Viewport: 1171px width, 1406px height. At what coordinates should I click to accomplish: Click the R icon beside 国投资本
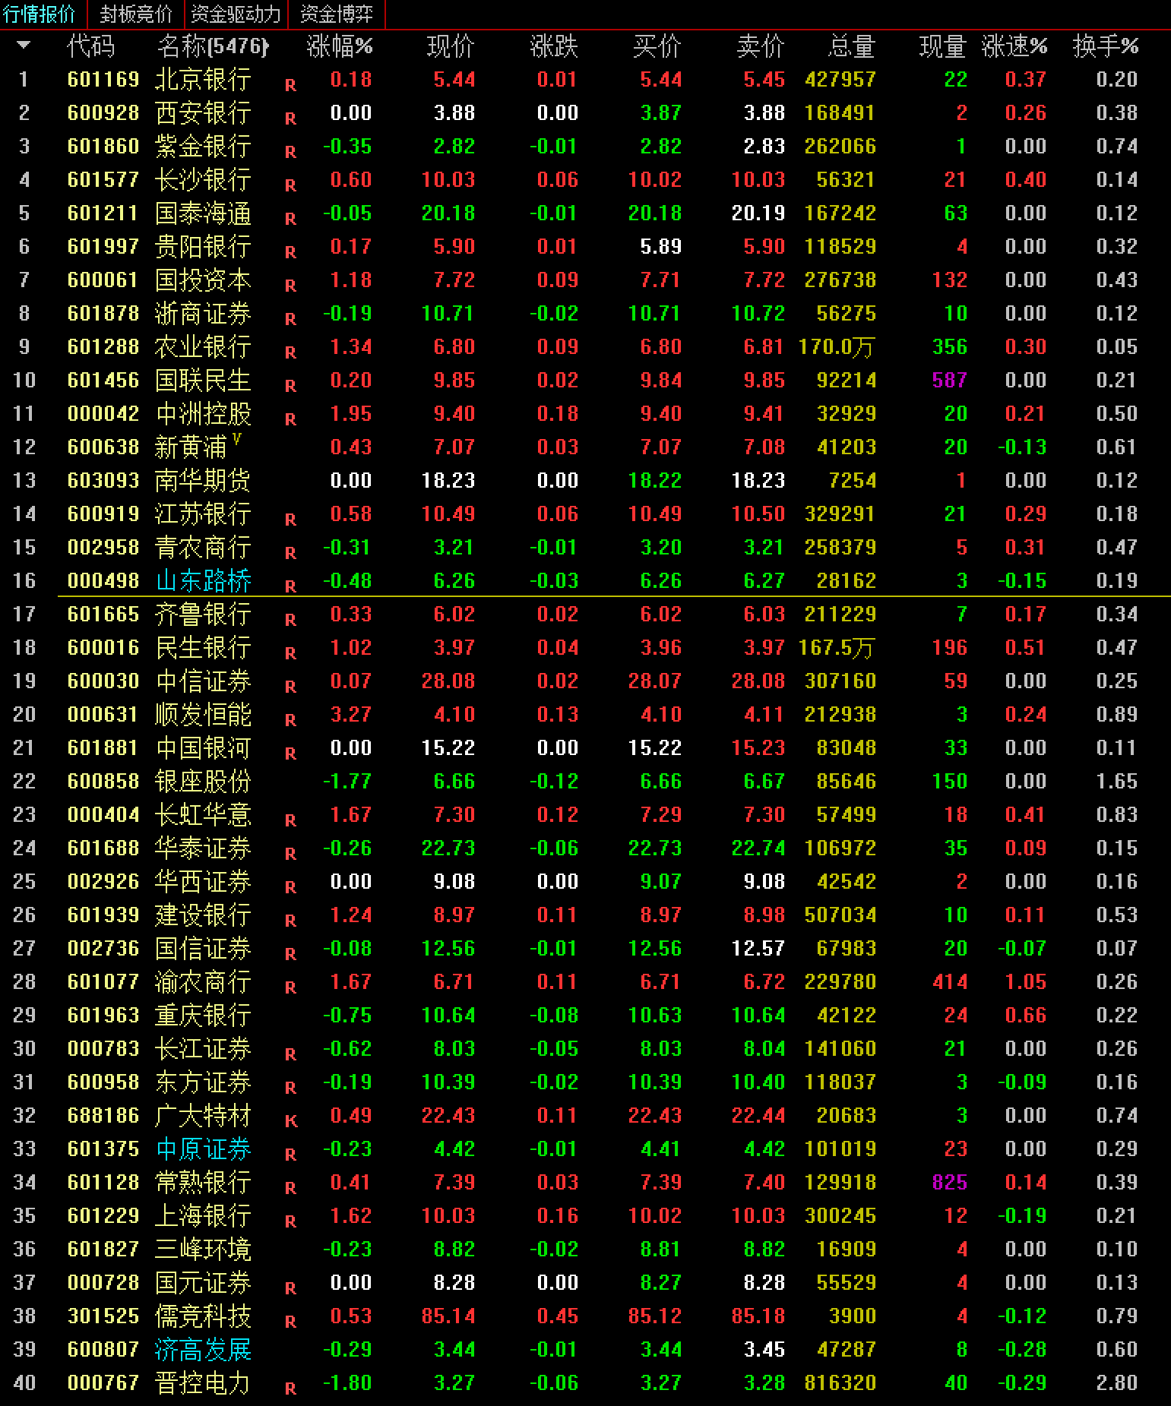point(290,286)
